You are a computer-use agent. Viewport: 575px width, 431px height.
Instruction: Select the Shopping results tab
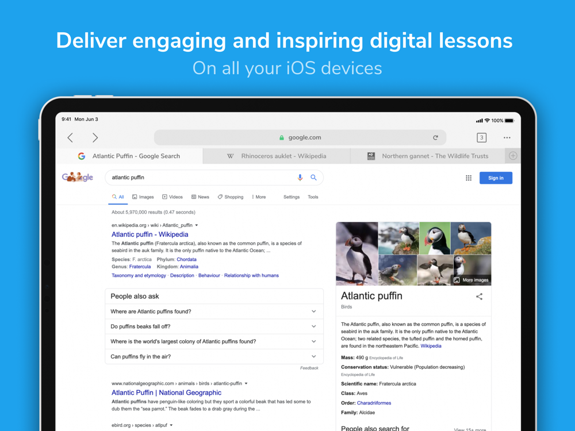(231, 197)
